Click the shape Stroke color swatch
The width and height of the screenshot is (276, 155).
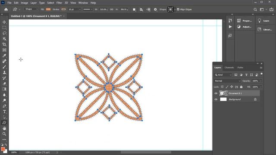[63, 9]
